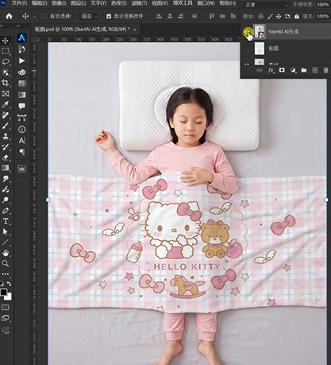
Task: Open the layer/group dropdown in options bar
Action: 89,17
